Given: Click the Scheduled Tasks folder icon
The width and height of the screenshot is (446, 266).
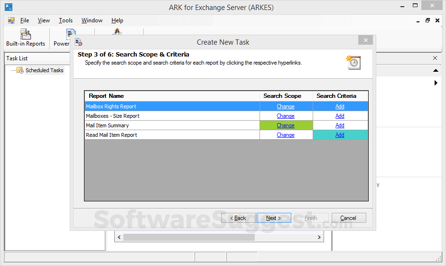Looking at the screenshot, I should [x=19, y=70].
